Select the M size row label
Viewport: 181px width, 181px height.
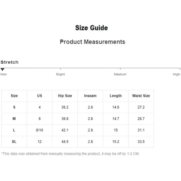[x=14, y=119]
